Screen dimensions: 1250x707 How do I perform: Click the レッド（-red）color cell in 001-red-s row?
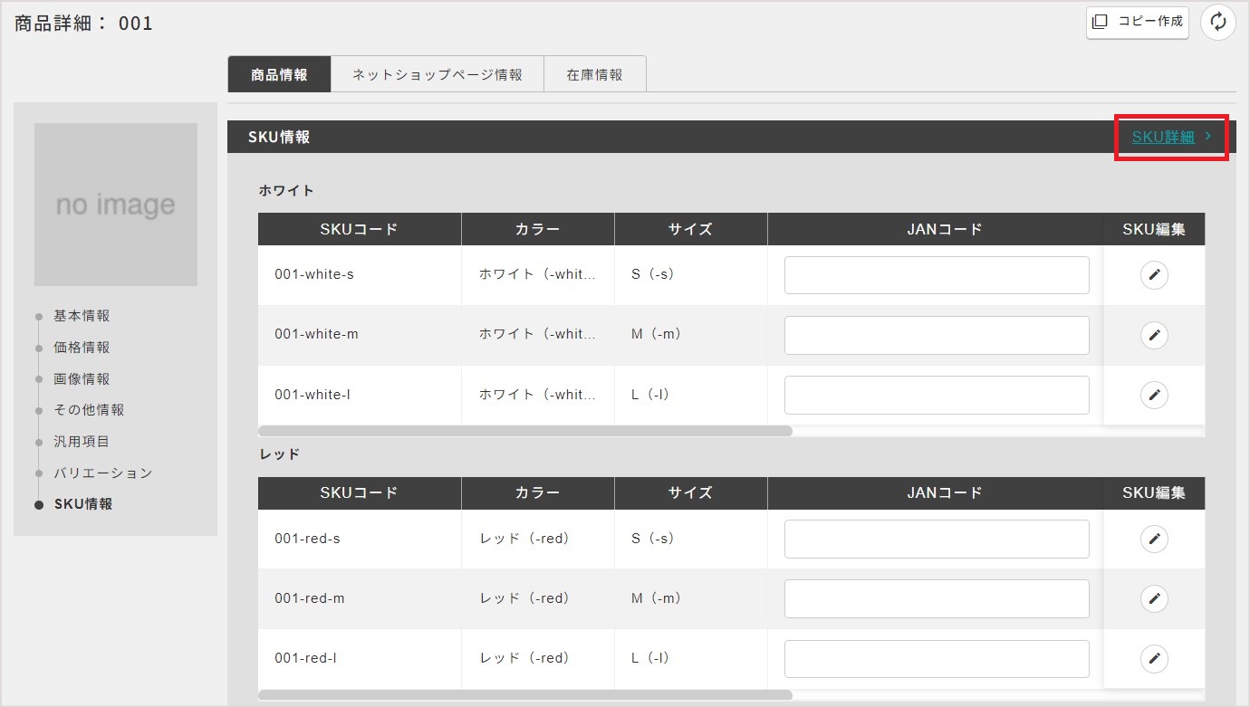538,540
